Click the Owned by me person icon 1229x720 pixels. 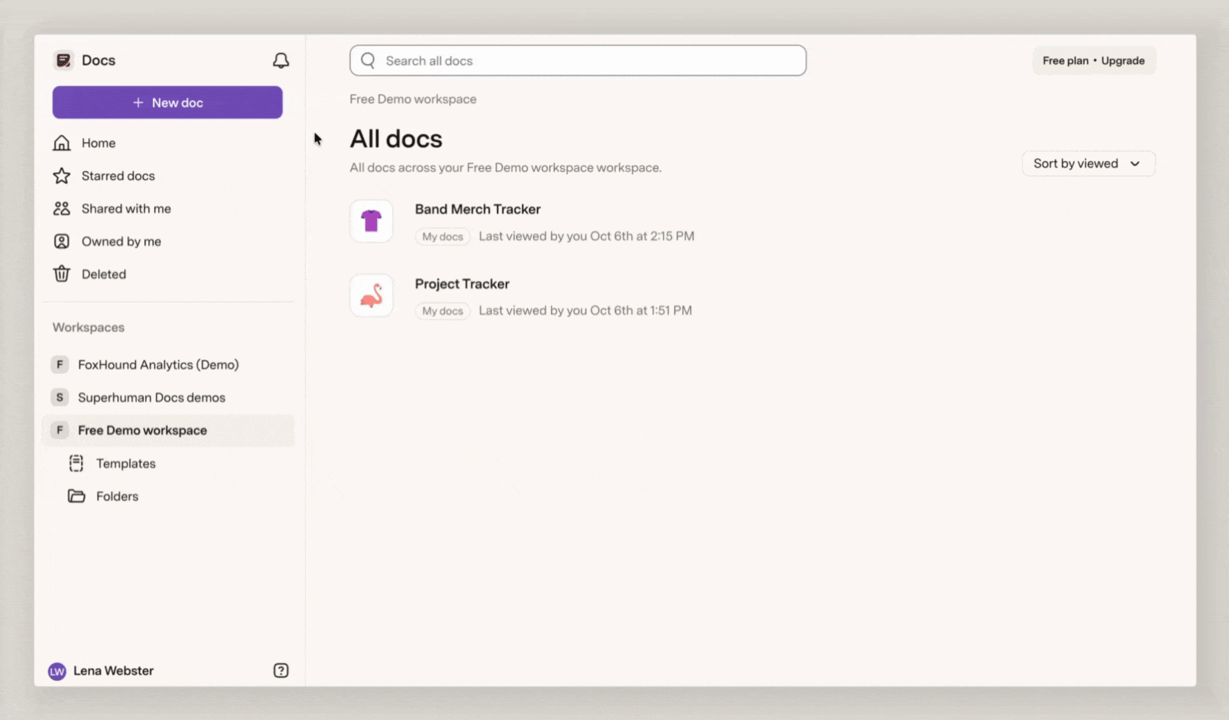(x=61, y=241)
